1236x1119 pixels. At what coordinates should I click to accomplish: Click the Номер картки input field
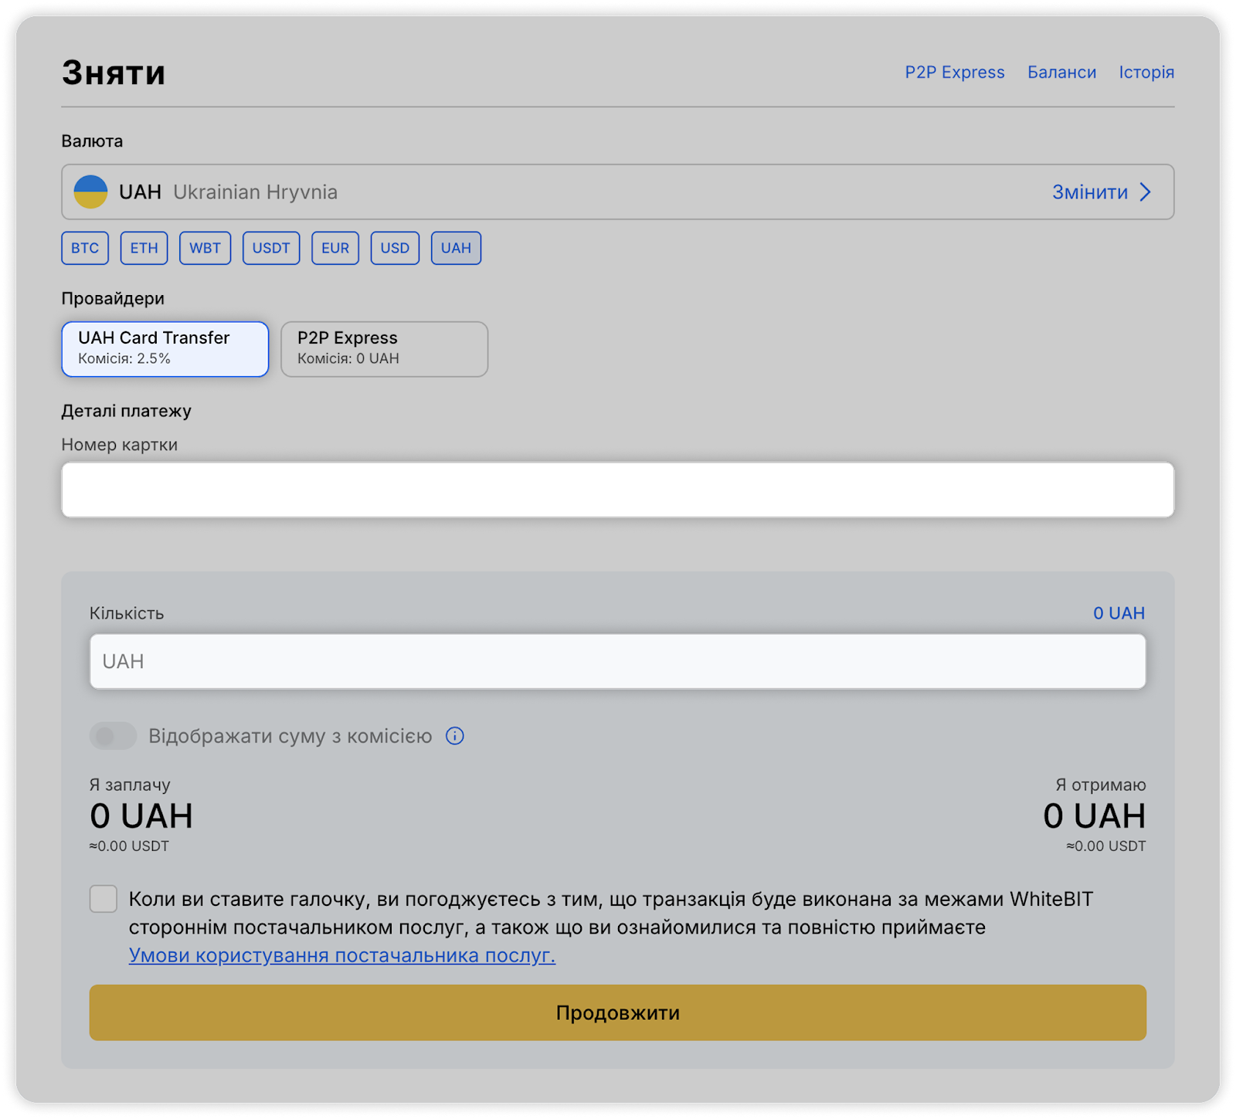(x=618, y=490)
